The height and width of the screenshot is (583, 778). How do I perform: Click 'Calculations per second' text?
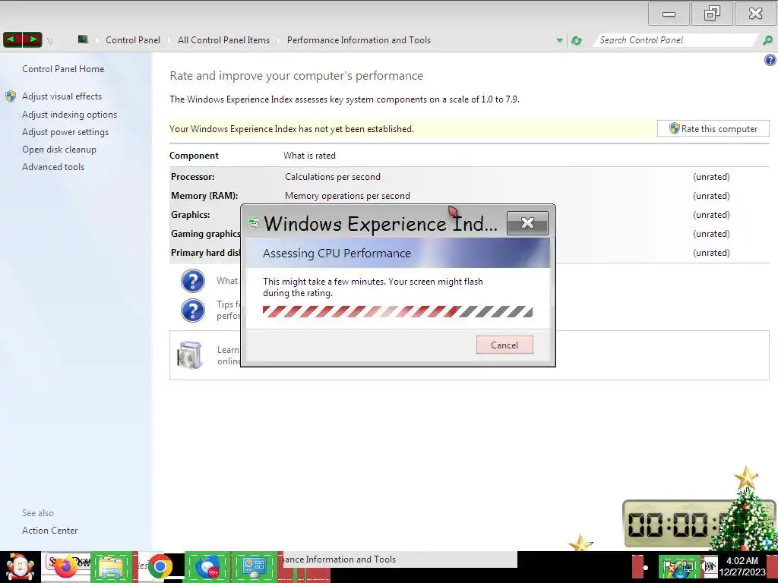333,177
